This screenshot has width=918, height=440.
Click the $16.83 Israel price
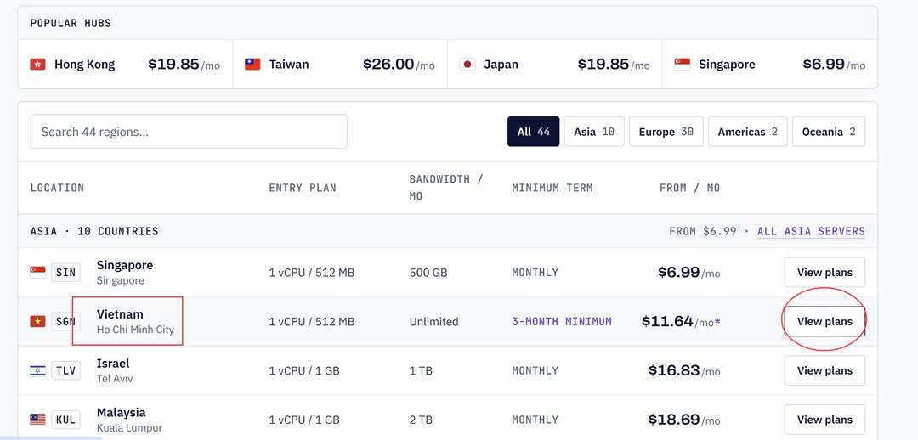674,370
